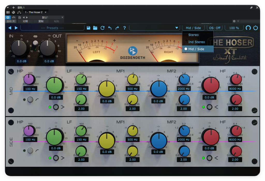Click the host preset document icon
This screenshot has height=181, width=265.
pos(20,17)
